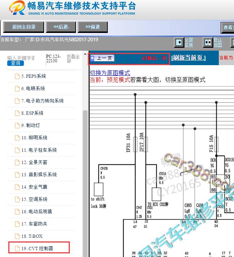234x257 pixels.
Task: Click the 查询 search button
Action: point(16,63)
